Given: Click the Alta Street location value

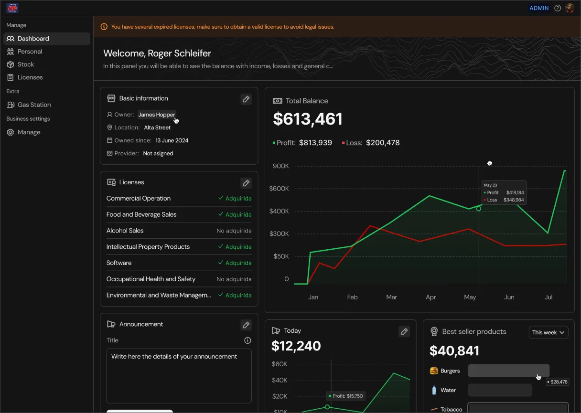Looking at the screenshot, I should point(157,127).
